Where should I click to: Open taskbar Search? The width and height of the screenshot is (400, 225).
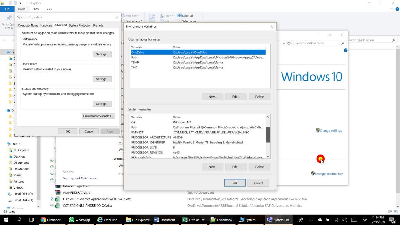(19, 220)
